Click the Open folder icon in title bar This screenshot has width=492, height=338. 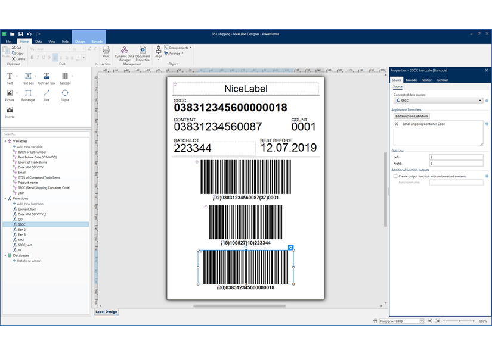point(13,34)
